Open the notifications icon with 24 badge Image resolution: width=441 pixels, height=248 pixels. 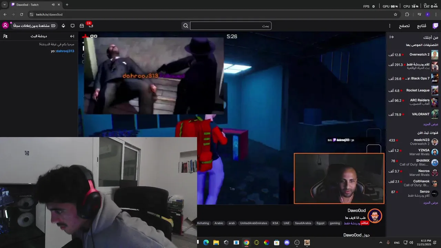tap(91, 25)
